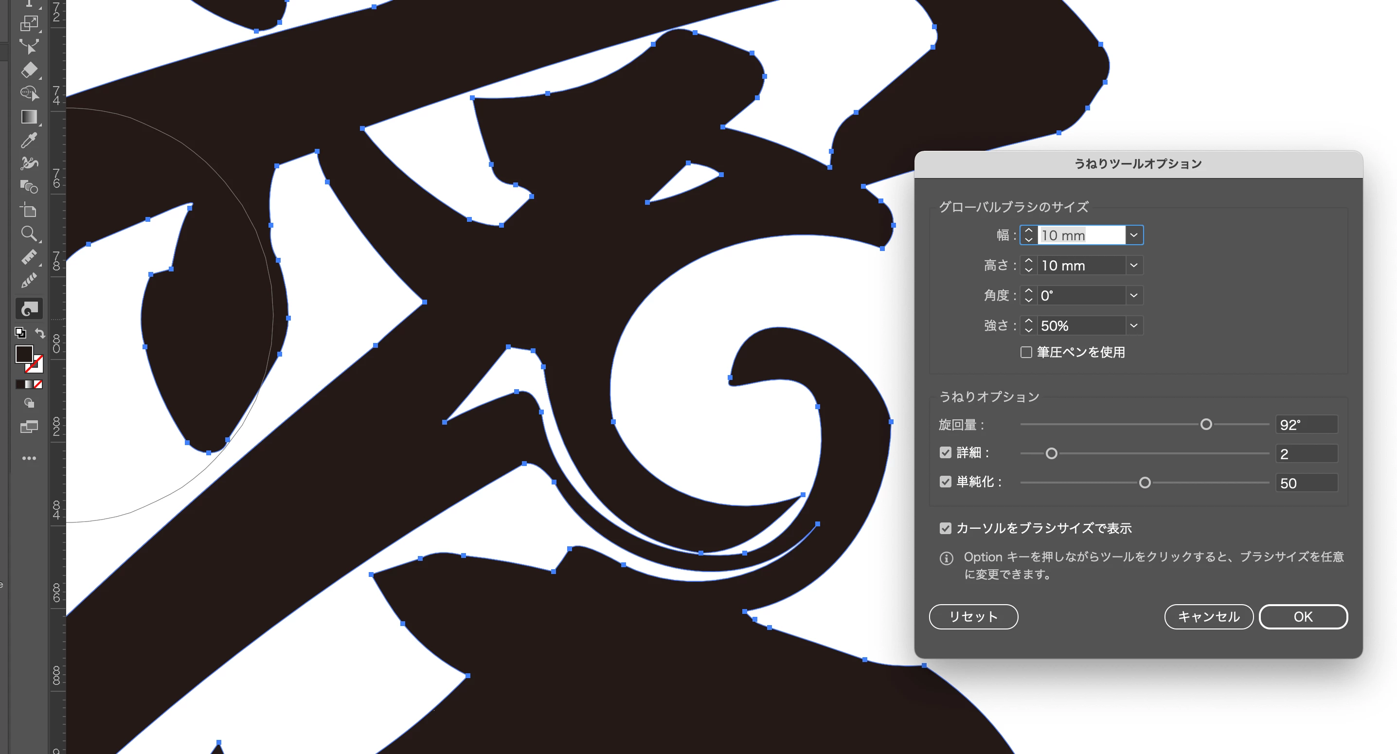Image resolution: width=1397 pixels, height=754 pixels.
Task: Select the Twirl tool in toolbar
Action: point(29,308)
